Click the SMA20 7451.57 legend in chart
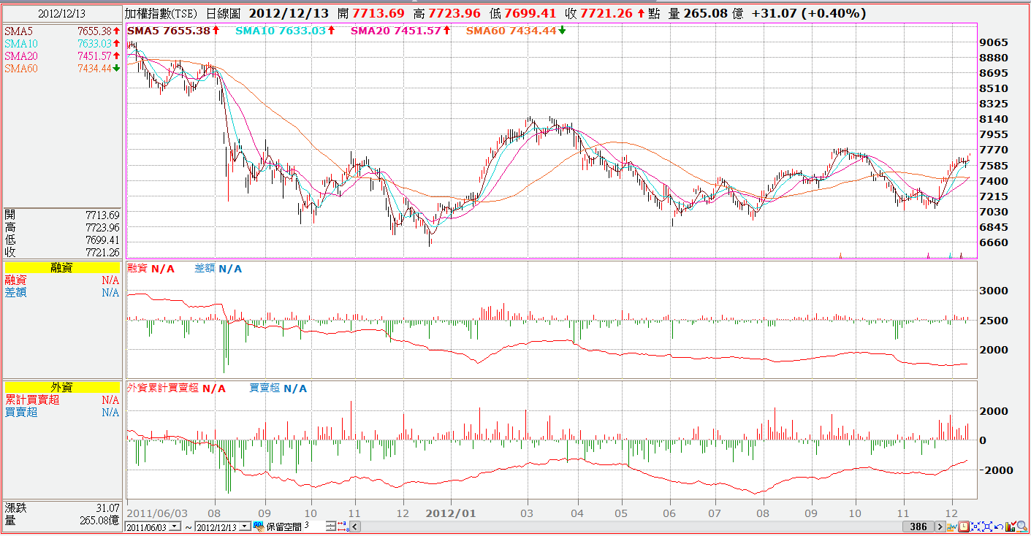Image resolution: width=1031 pixels, height=536 pixels. [x=400, y=31]
